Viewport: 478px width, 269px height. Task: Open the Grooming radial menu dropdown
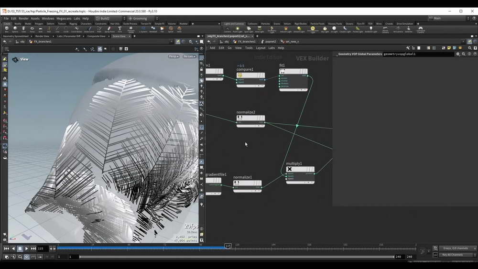pos(143,19)
